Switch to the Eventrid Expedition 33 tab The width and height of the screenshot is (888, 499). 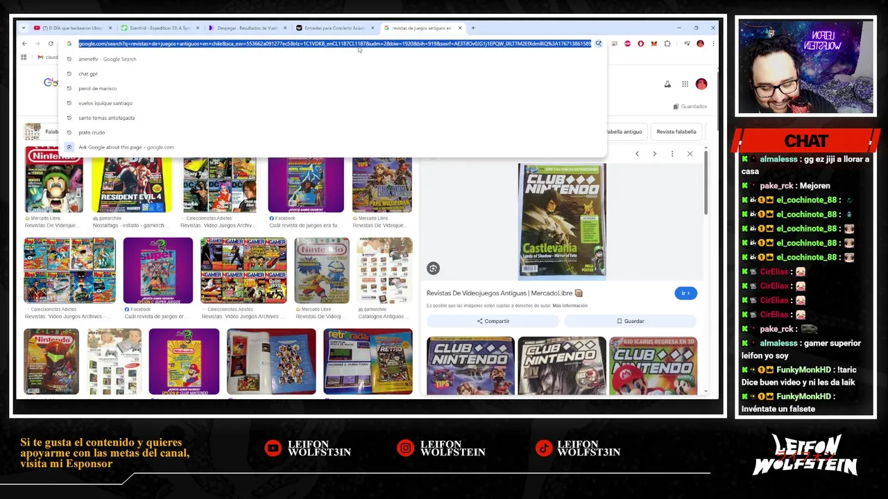[160, 28]
